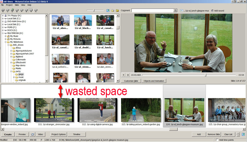Viewport: 247px width, 142px height.
Task: Toggle the Hold time points checkbox
Action: coord(217,140)
